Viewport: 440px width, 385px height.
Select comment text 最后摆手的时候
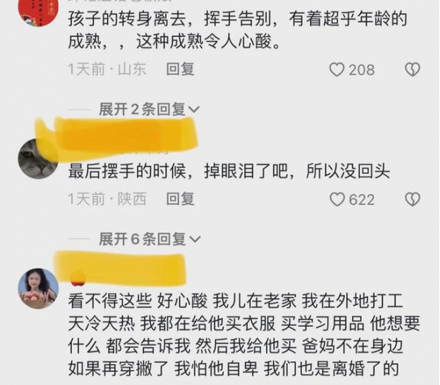pyautogui.click(x=127, y=171)
